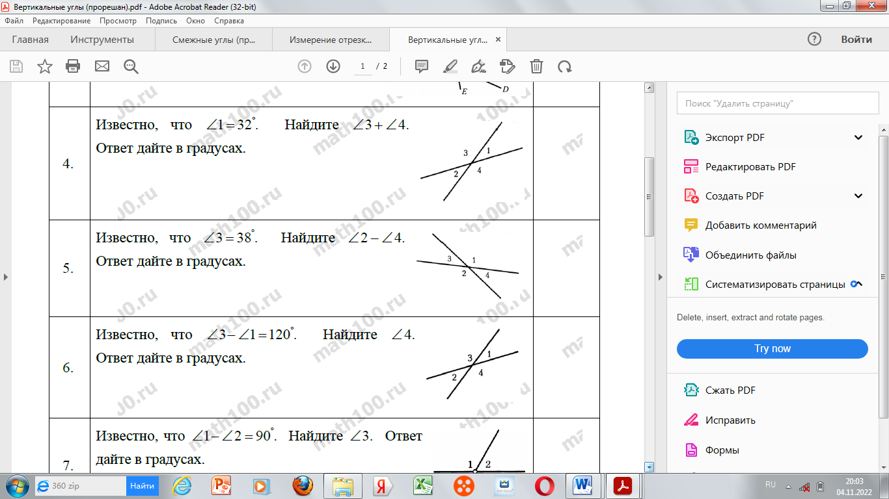889x499 pixels.
Task: Open Yandex browser from the taskbar
Action: [x=383, y=486]
